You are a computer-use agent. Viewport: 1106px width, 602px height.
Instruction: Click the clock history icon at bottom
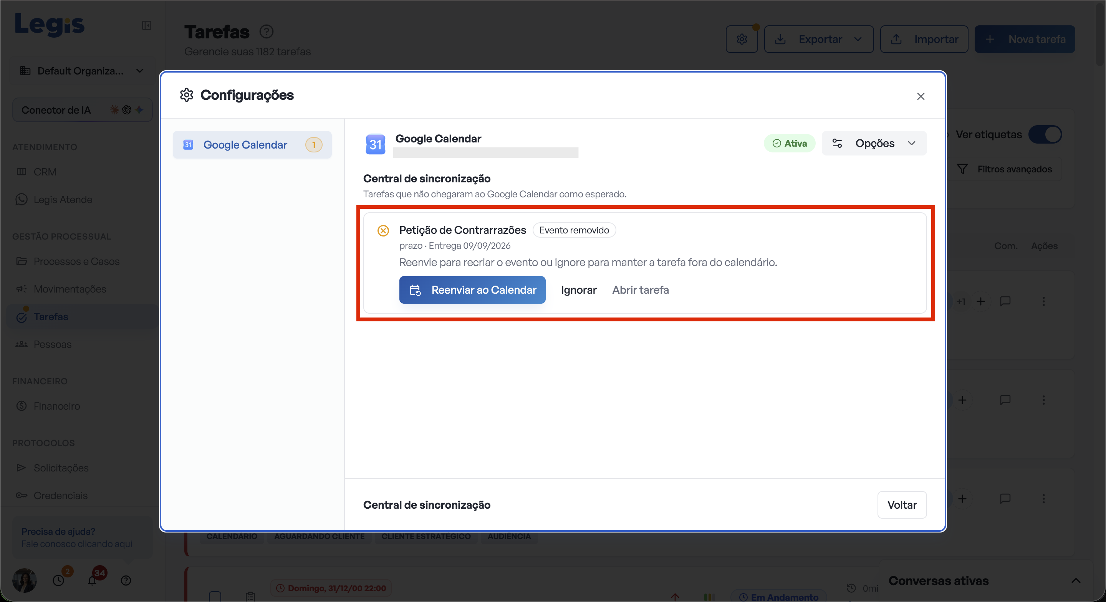pyautogui.click(x=58, y=580)
